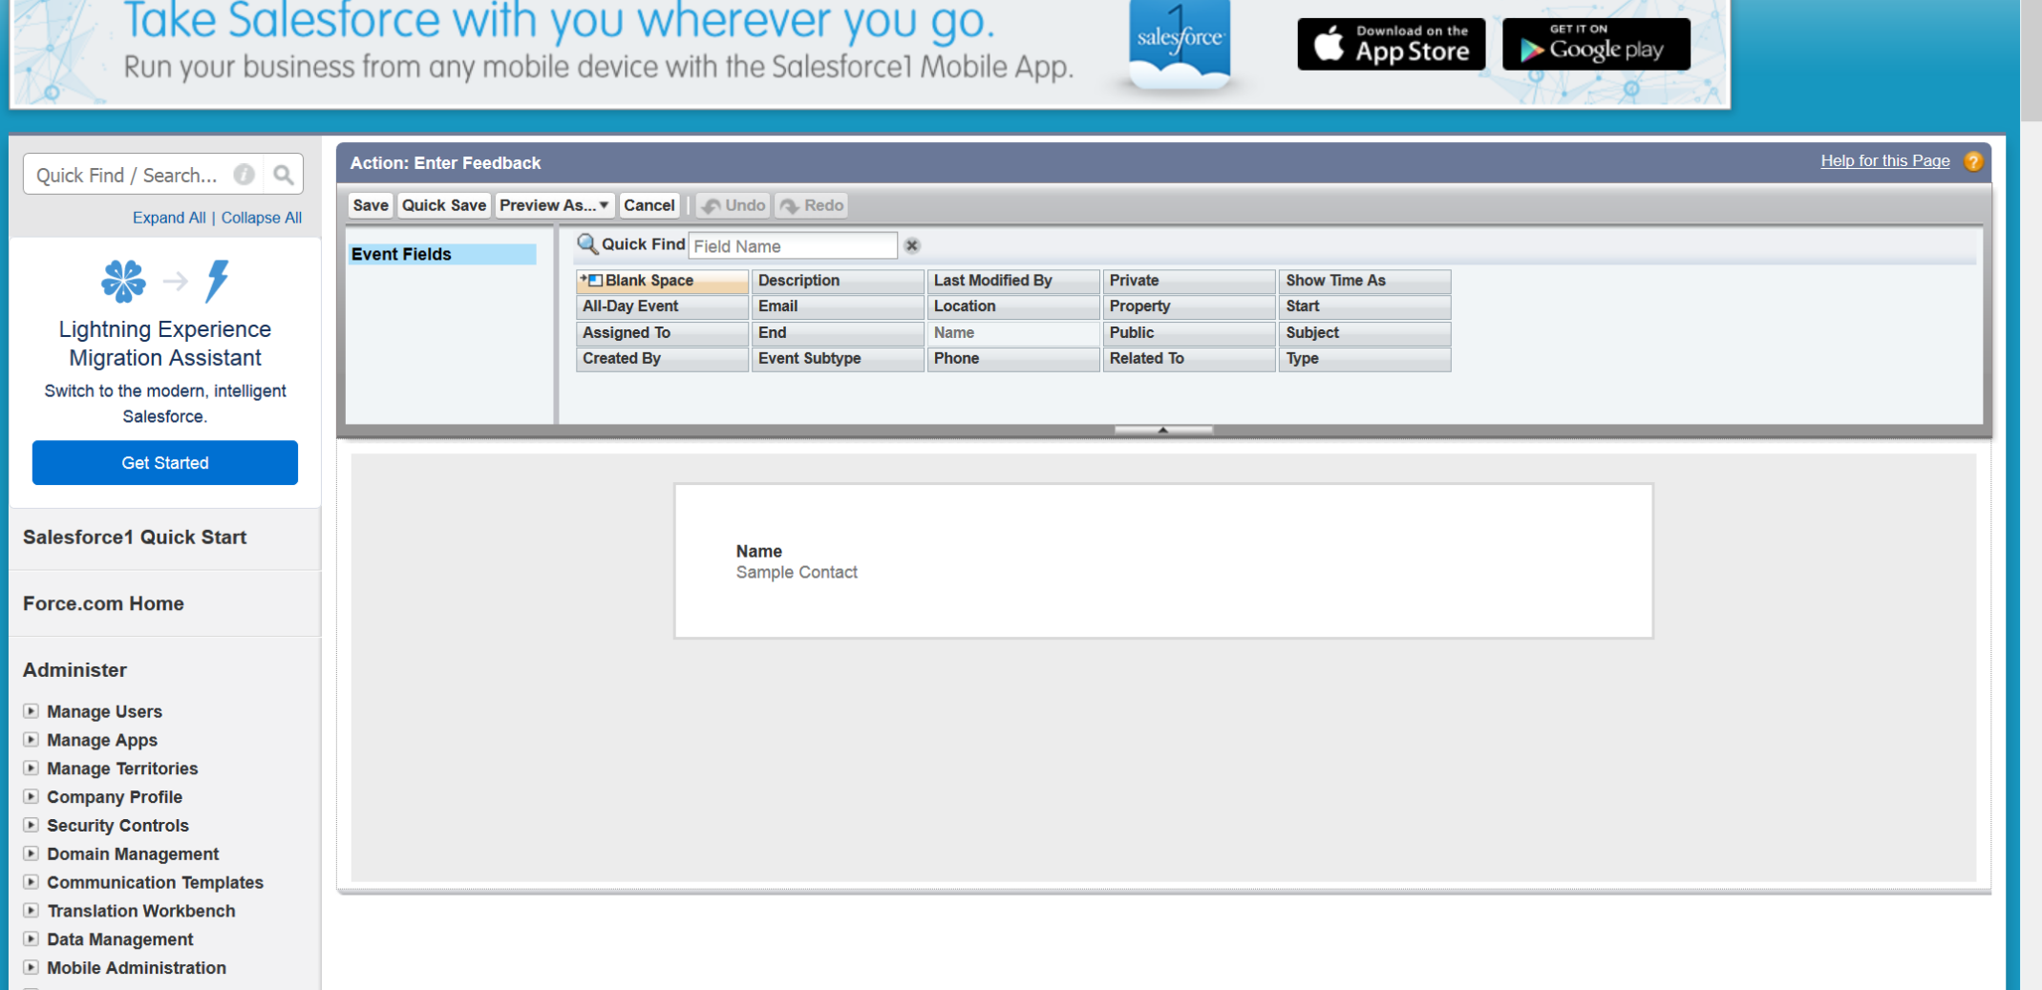The width and height of the screenshot is (2042, 990).
Task: Select the Phone field
Action: [1014, 359]
